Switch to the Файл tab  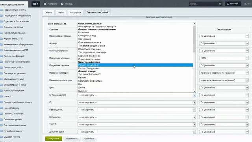tap(61, 13)
